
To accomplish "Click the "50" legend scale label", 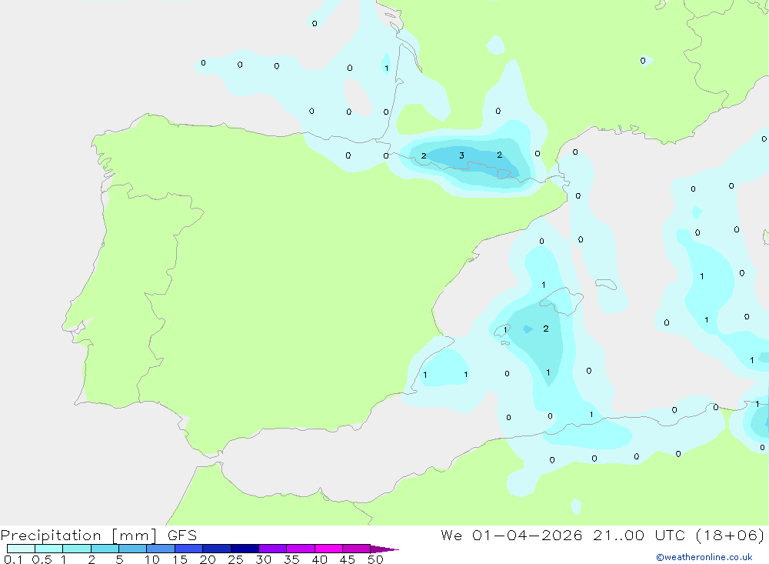I will [375, 559].
